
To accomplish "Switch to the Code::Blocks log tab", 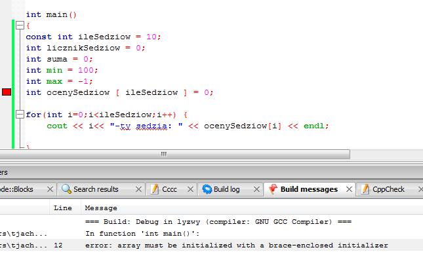I will pyautogui.click(x=16, y=189).
